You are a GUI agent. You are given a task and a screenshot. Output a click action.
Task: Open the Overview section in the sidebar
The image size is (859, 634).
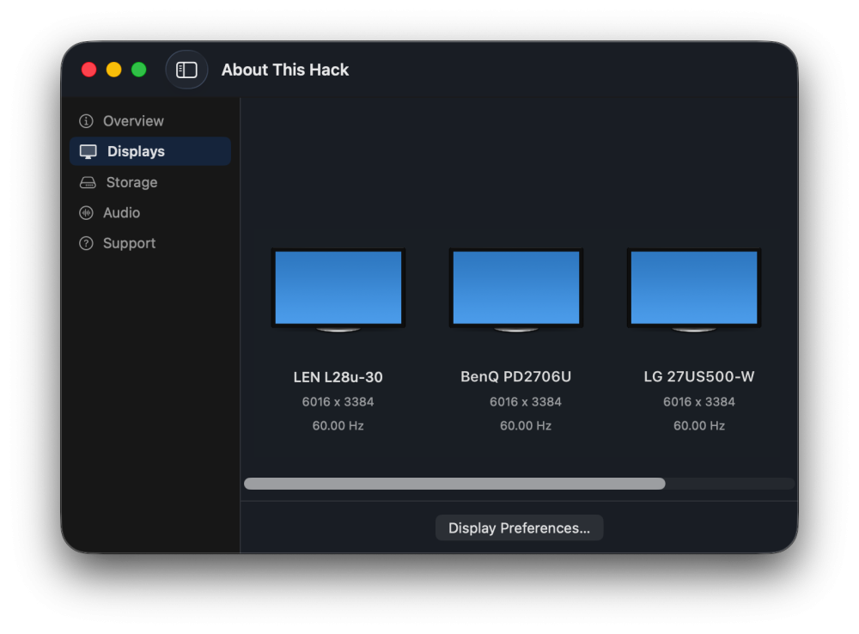pyautogui.click(x=150, y=120)
